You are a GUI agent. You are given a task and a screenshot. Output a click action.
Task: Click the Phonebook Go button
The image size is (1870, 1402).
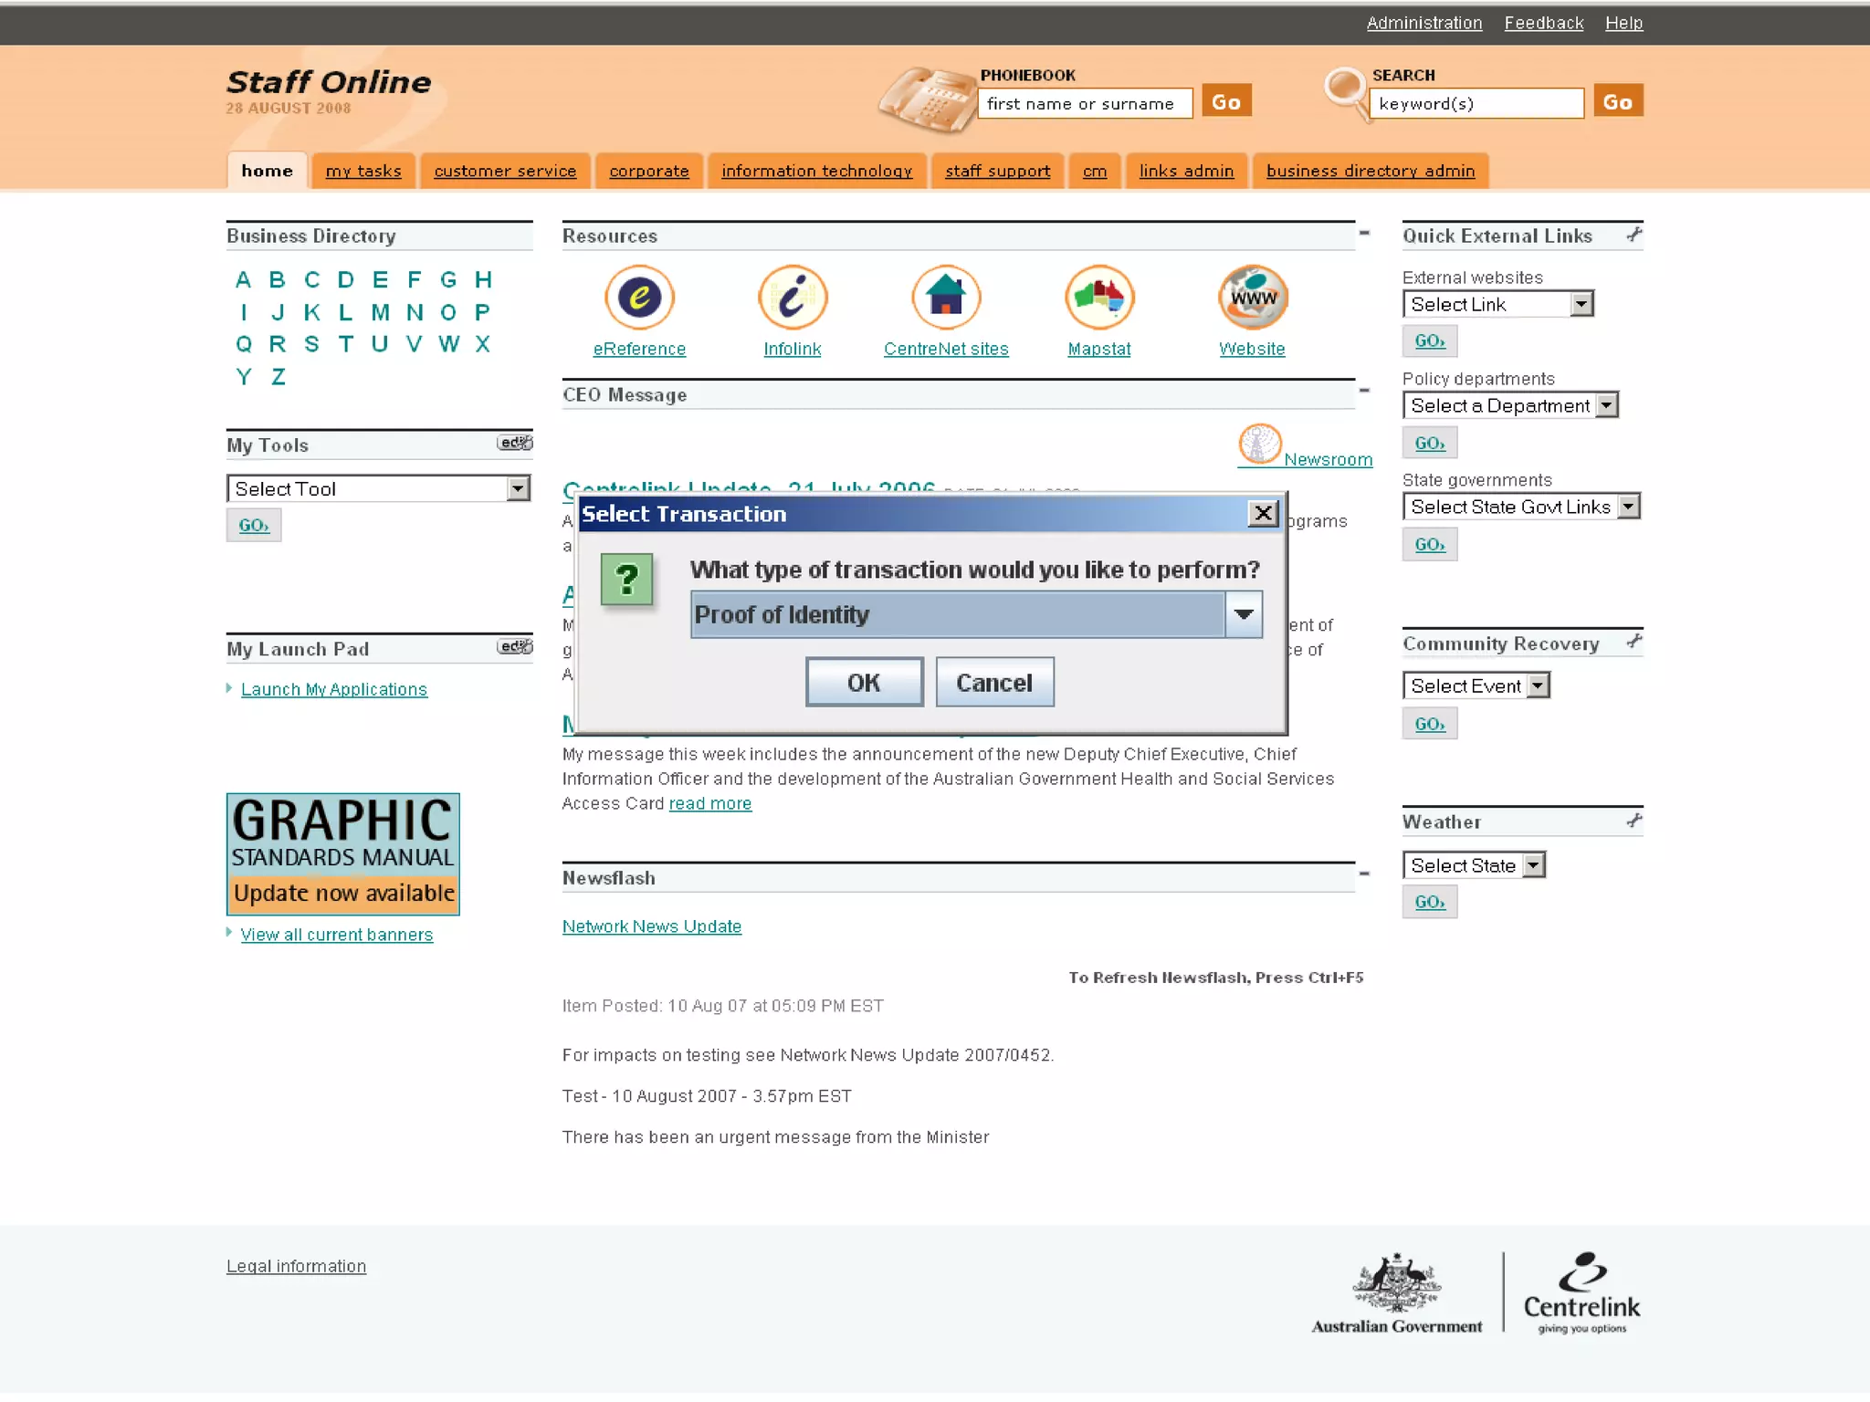coord(1226,101)
